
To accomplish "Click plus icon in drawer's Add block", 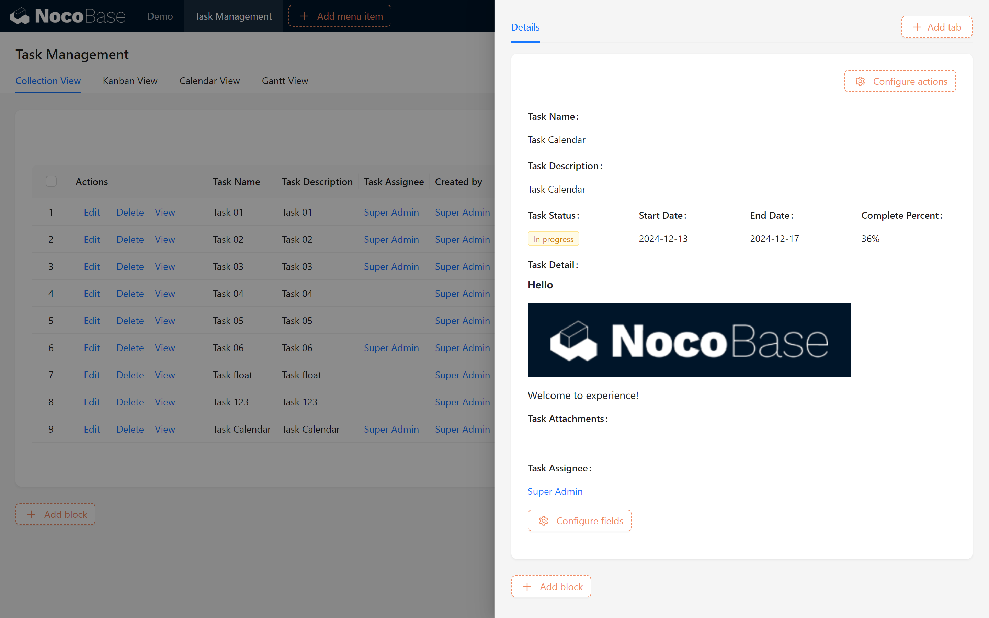I will pos(527,586).
